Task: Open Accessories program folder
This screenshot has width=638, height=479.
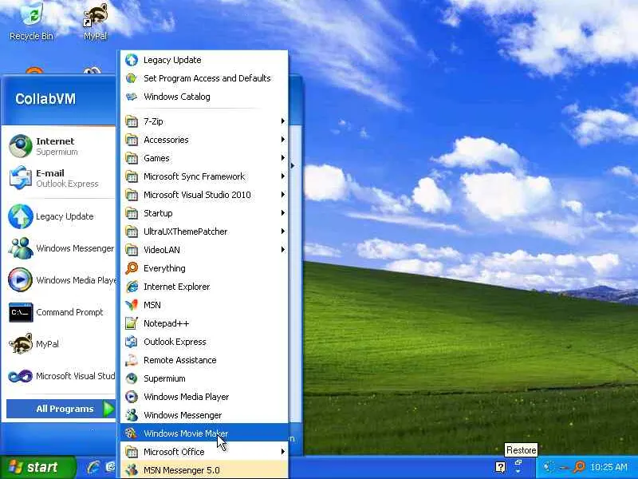Action: 204,140
